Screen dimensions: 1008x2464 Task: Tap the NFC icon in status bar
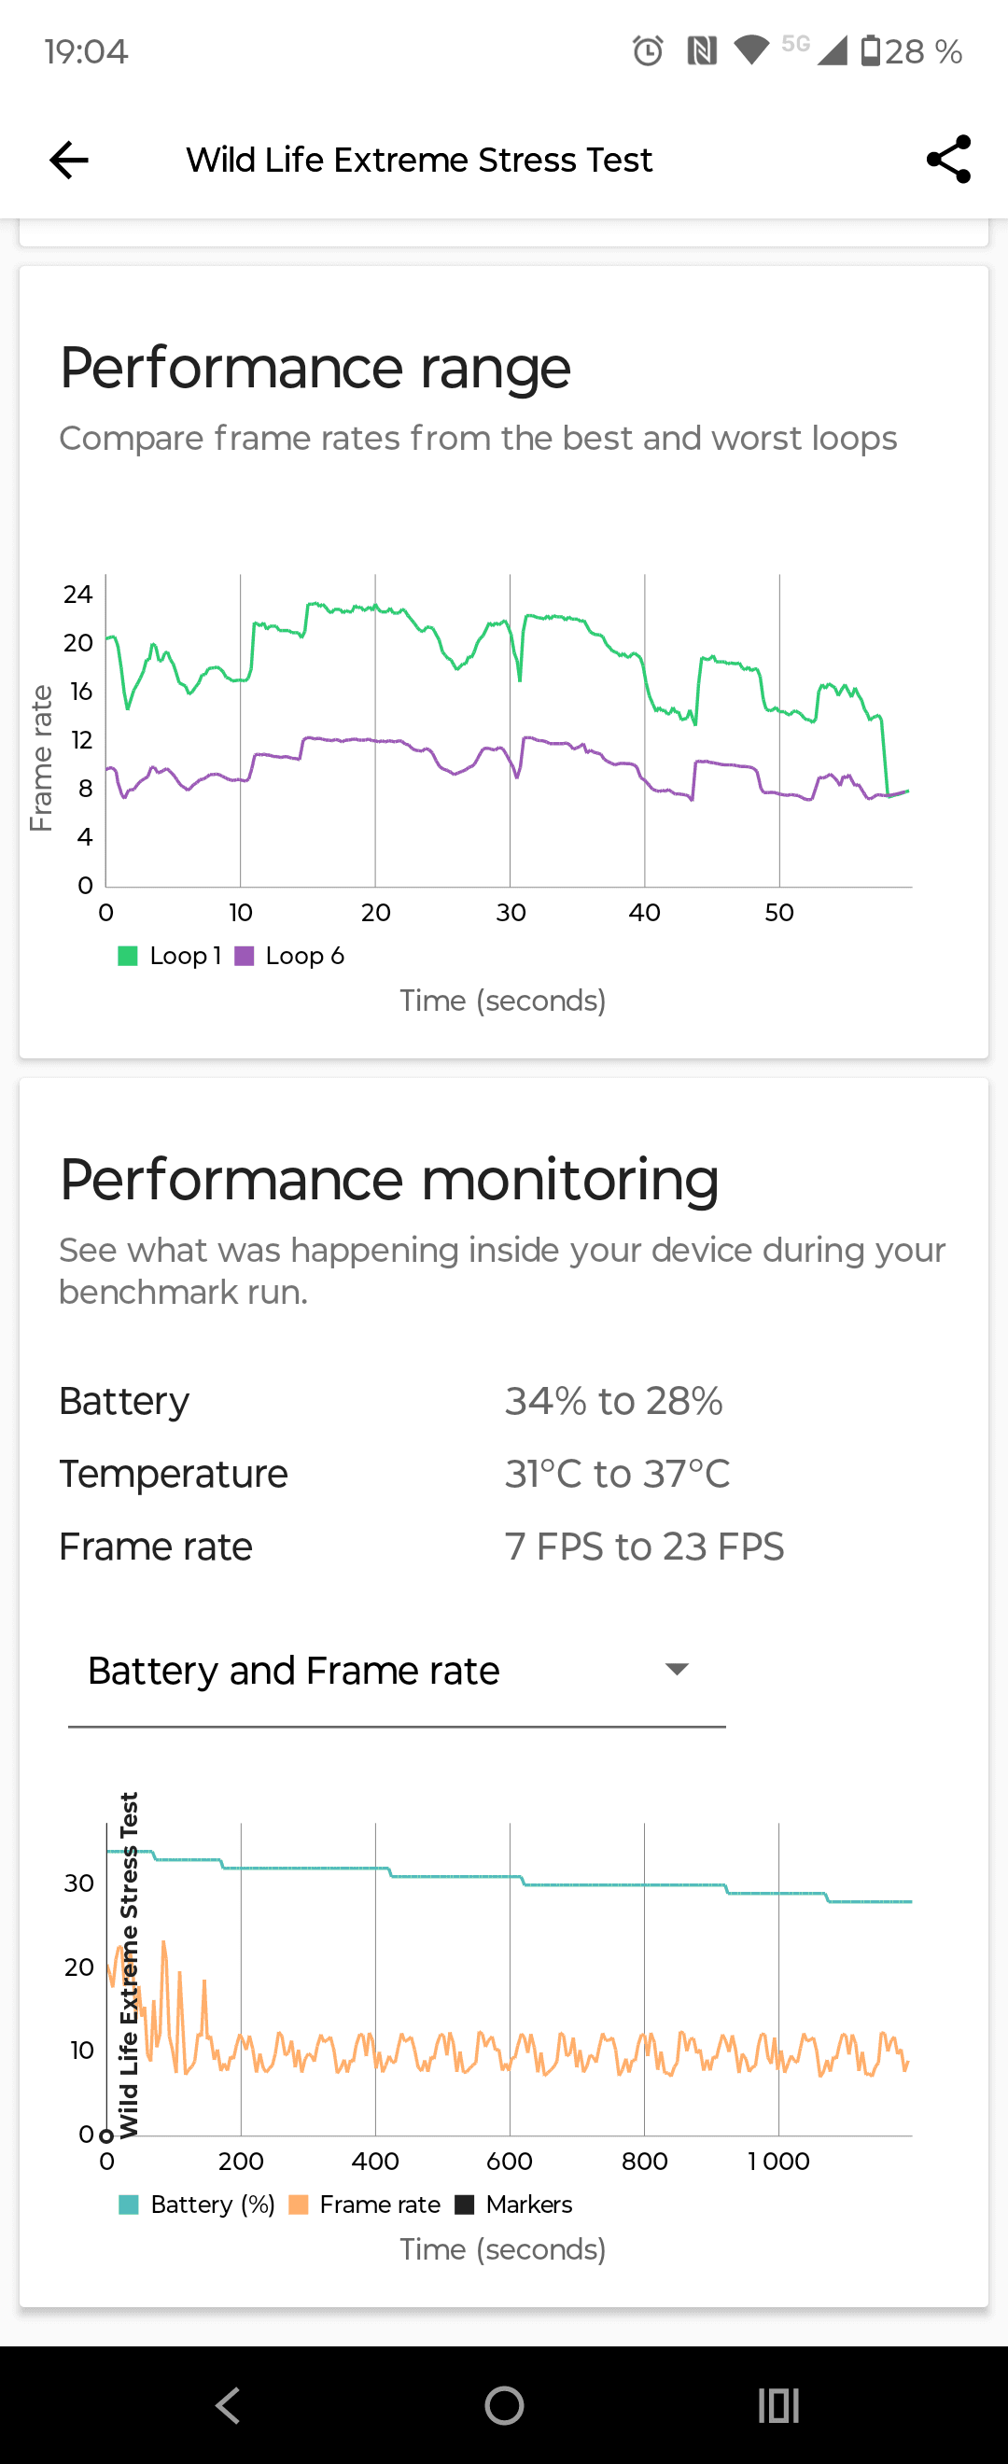(702, 50)
